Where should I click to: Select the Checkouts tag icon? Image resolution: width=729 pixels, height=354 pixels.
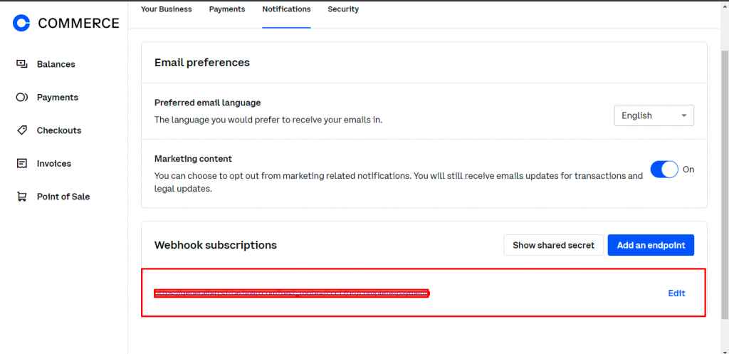tap(22, 130)
